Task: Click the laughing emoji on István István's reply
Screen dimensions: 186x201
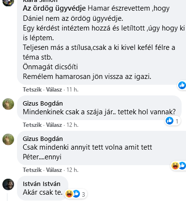Action: coord(69,194)
